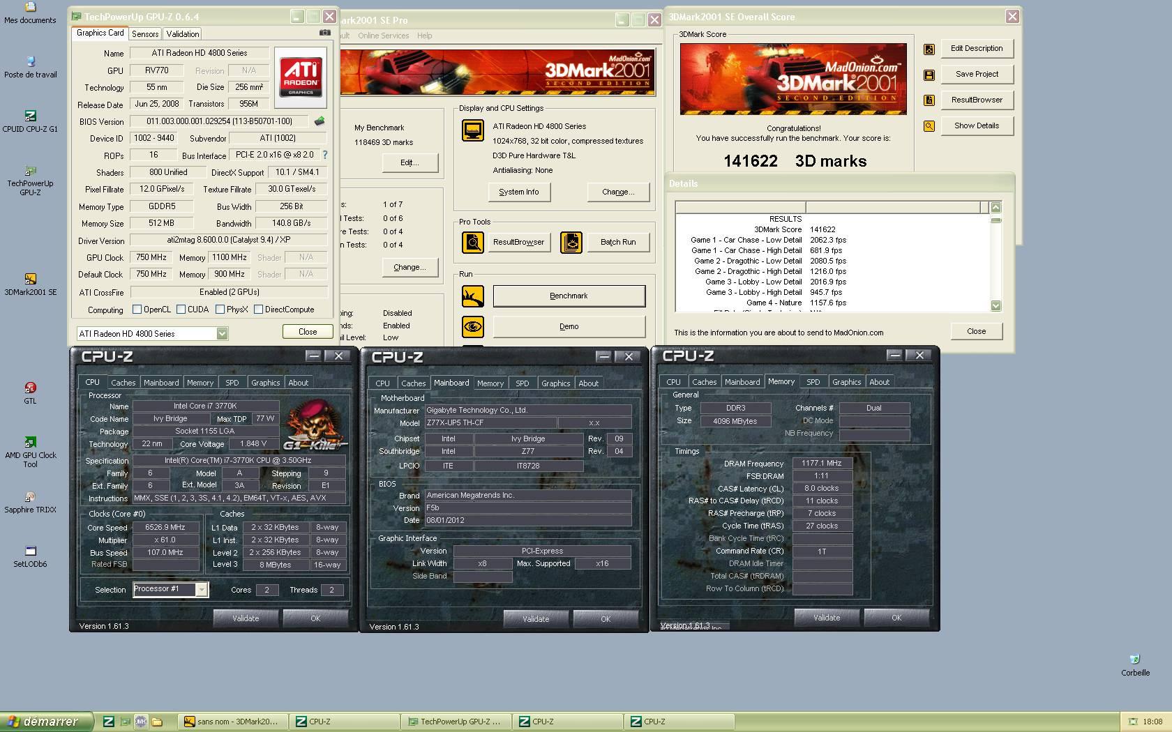Enable the DirectCompute checkbox
This screenshot has height=732, width=1172.
259,310
